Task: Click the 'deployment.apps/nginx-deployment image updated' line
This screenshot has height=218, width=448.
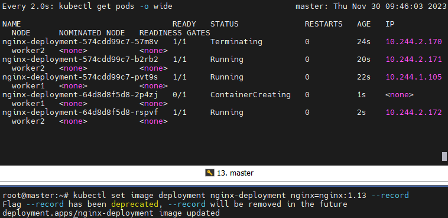Action: pos(111,213)
